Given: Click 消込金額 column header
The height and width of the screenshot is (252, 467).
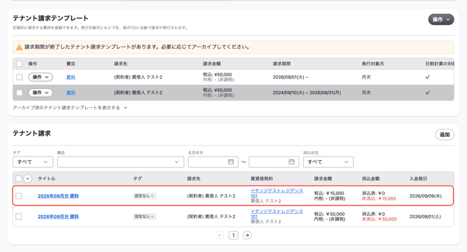Looking at the screenshot, I should (371, 178).
